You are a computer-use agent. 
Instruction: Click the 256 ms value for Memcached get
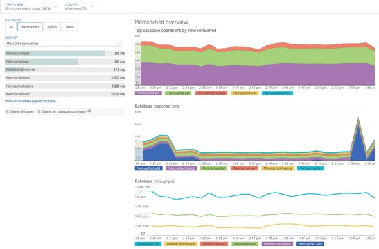coord(119,54)
